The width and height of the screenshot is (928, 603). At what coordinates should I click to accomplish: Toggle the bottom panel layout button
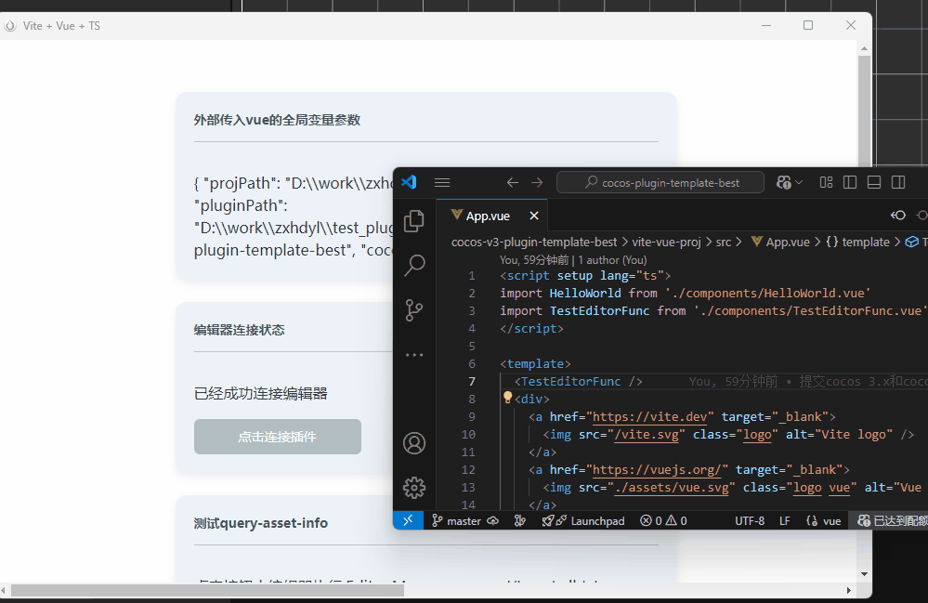click(874, 183)
